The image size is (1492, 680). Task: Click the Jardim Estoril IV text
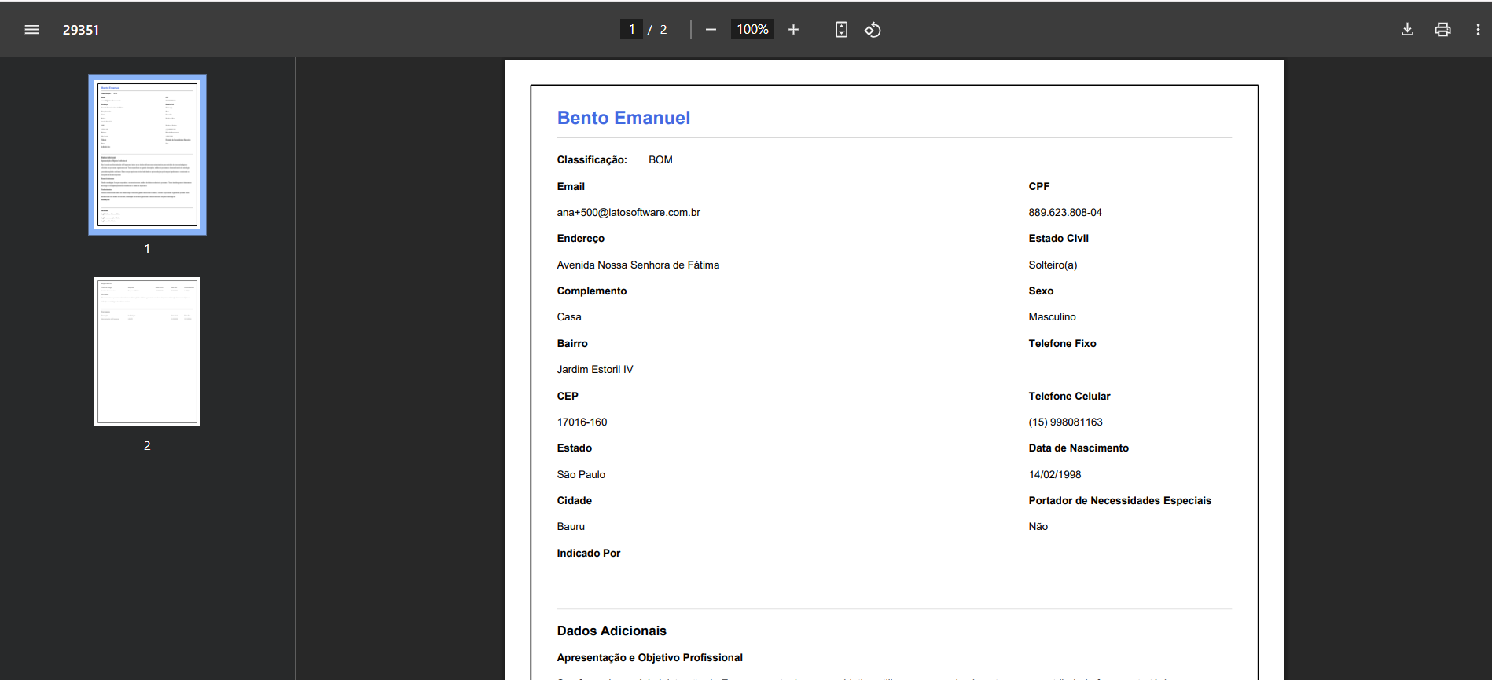point(595,369)
